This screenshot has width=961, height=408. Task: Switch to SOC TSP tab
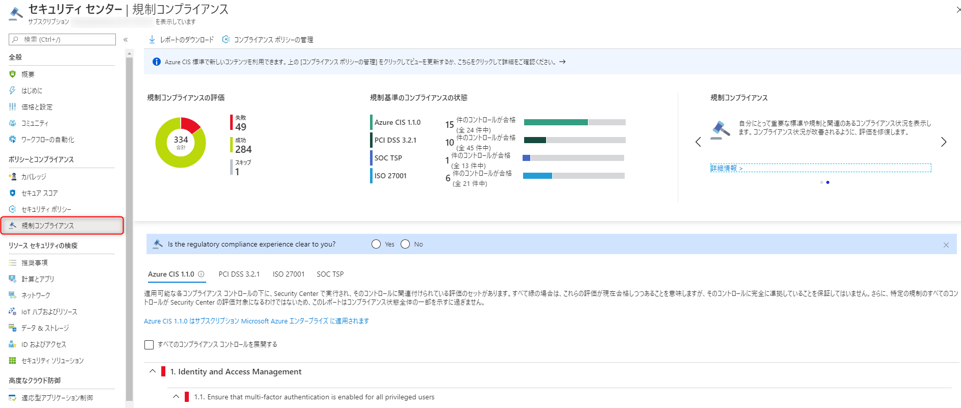pyautogui.click(x=330, y=274)
